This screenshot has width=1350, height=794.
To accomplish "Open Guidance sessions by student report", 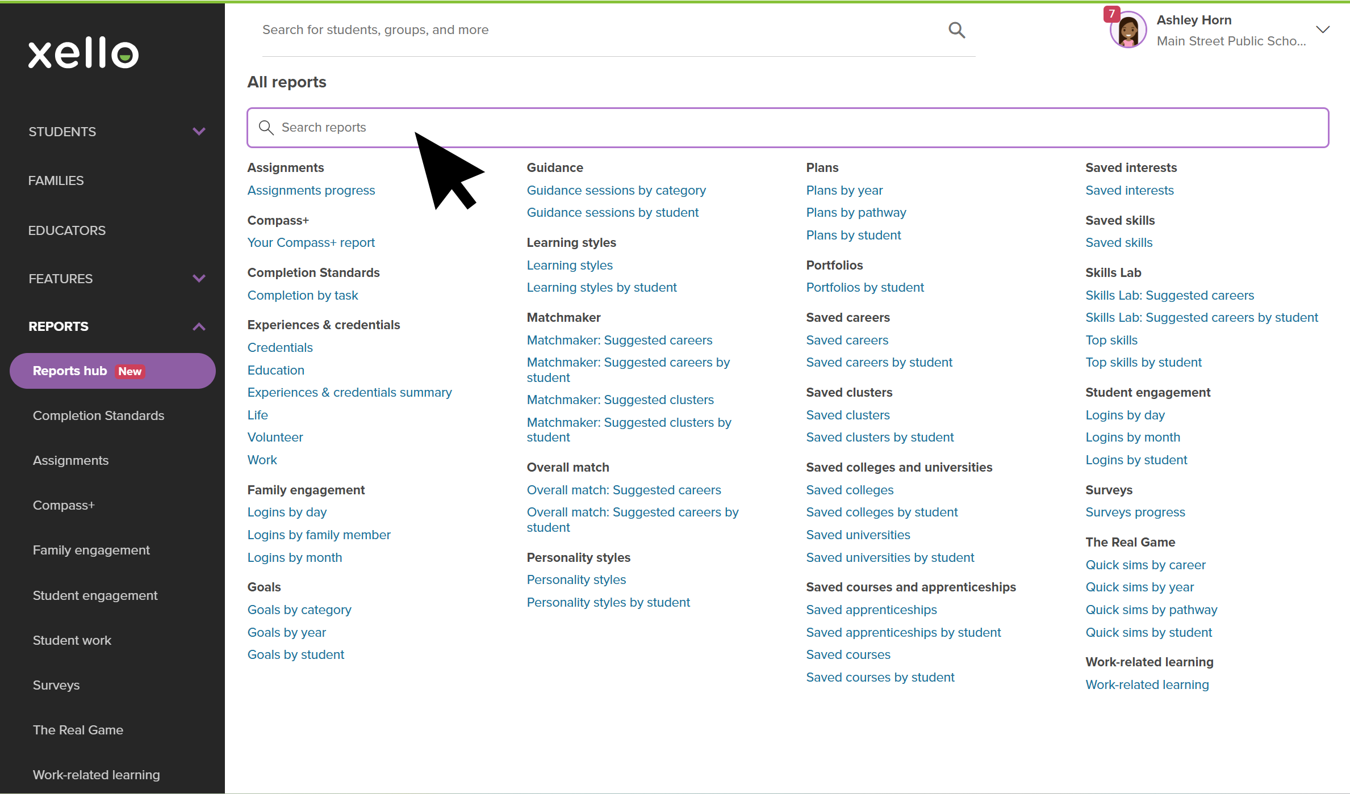I will [613, 213].
